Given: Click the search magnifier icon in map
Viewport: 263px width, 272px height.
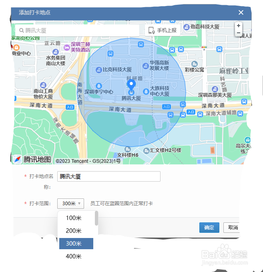Looking at the screenshot, I should (x=22, y=30).
